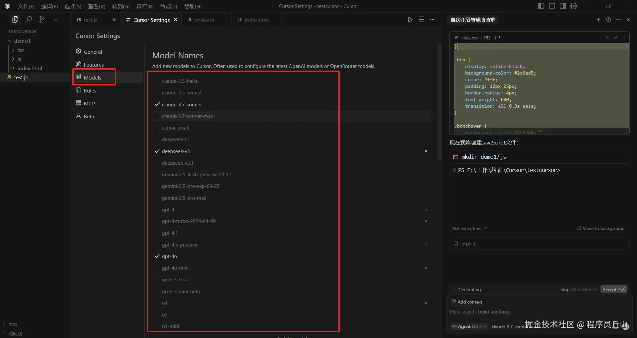637x338 pixels.
Task: Toggle the bottom panel layout icon
Action: (552, 6)
